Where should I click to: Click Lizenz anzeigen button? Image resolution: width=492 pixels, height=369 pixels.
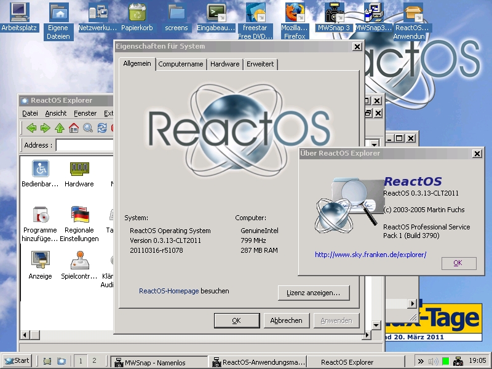pos(313,293)
